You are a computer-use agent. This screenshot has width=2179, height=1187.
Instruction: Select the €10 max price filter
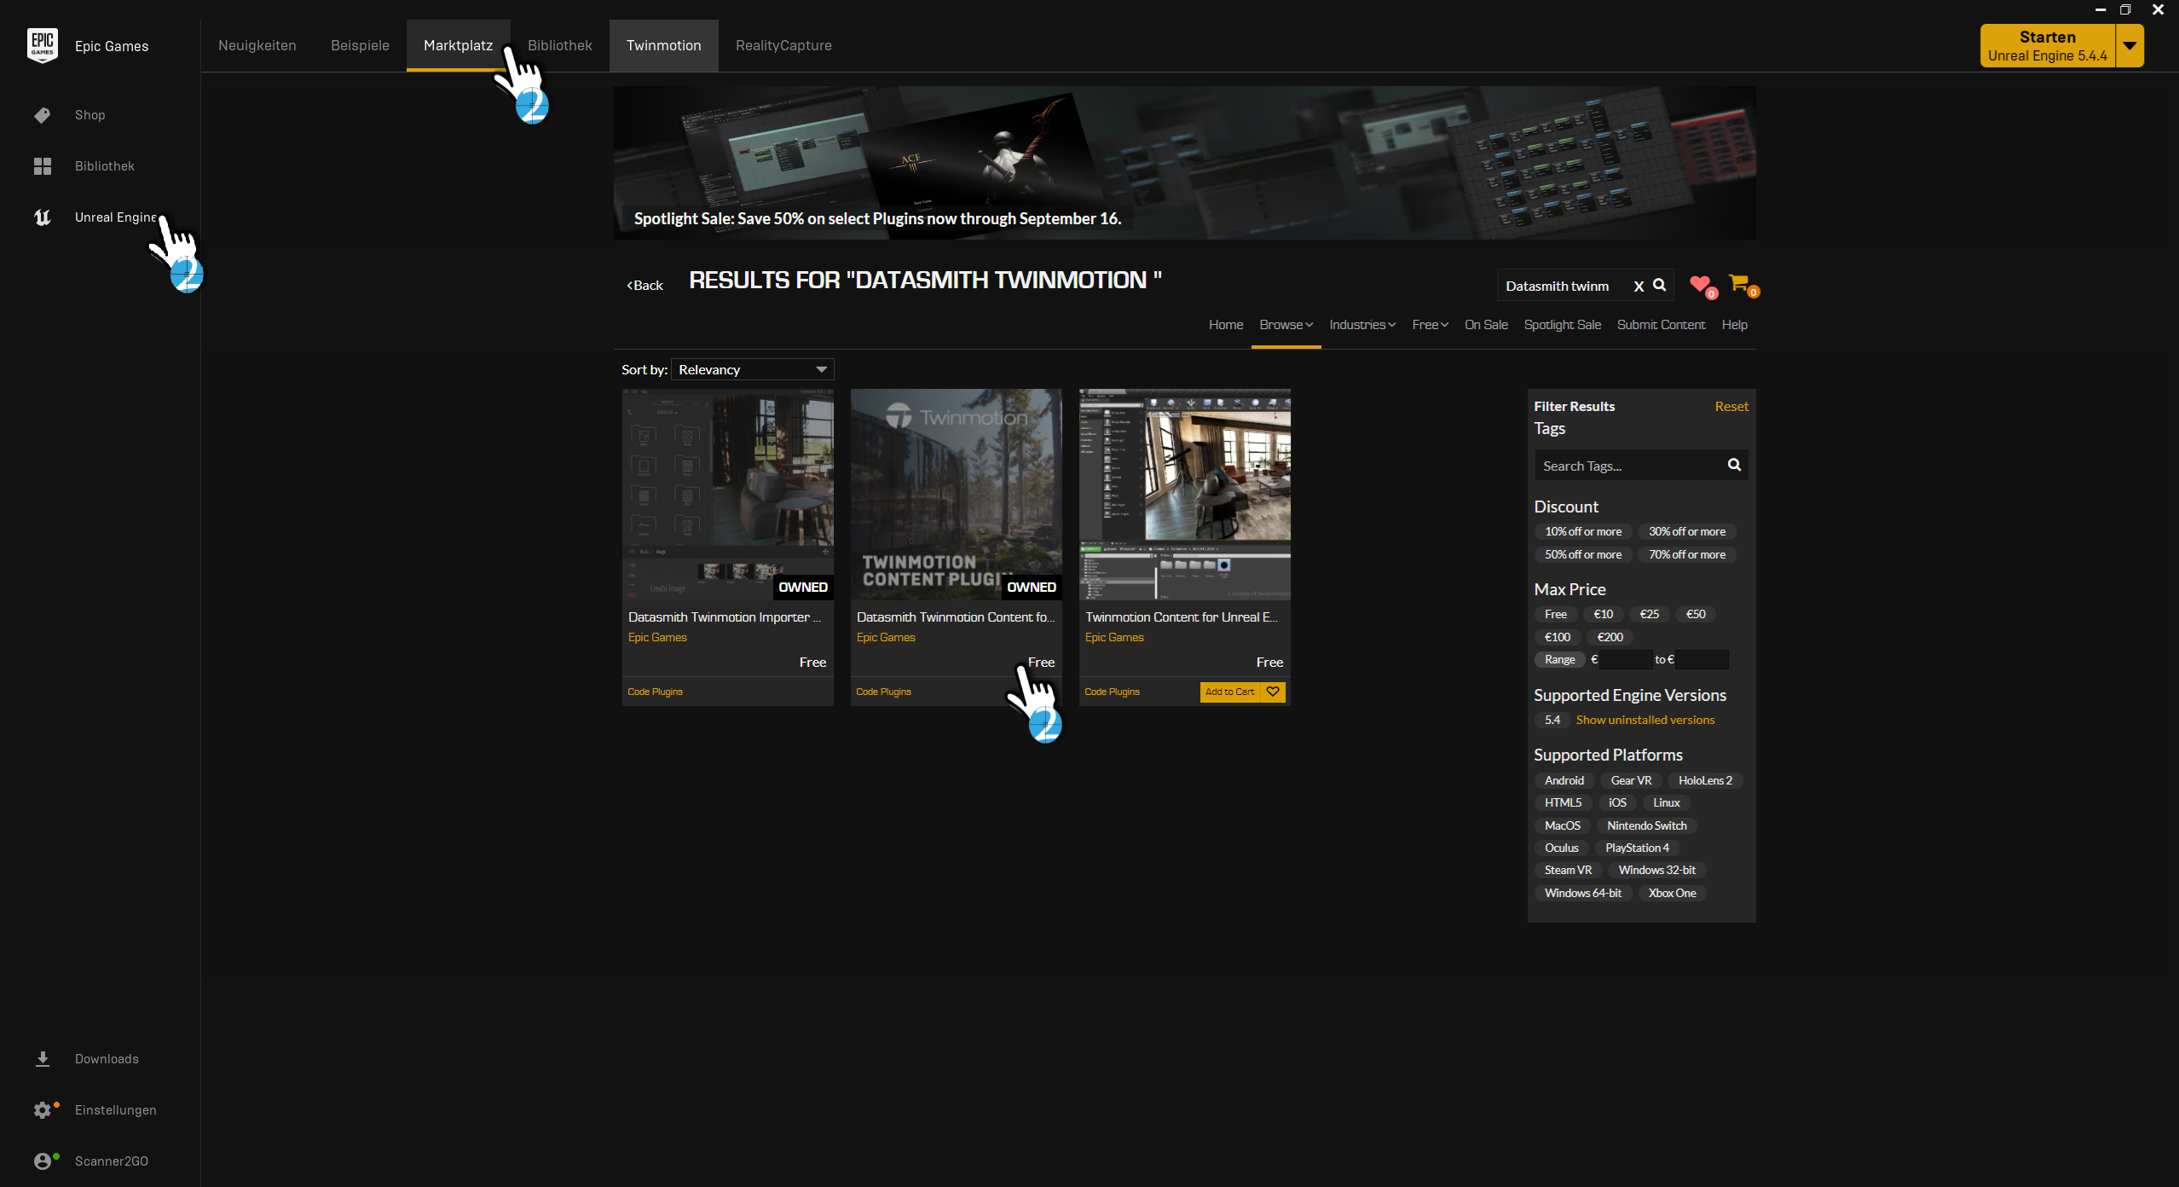pyautogui.click(x=1603, y=614)
